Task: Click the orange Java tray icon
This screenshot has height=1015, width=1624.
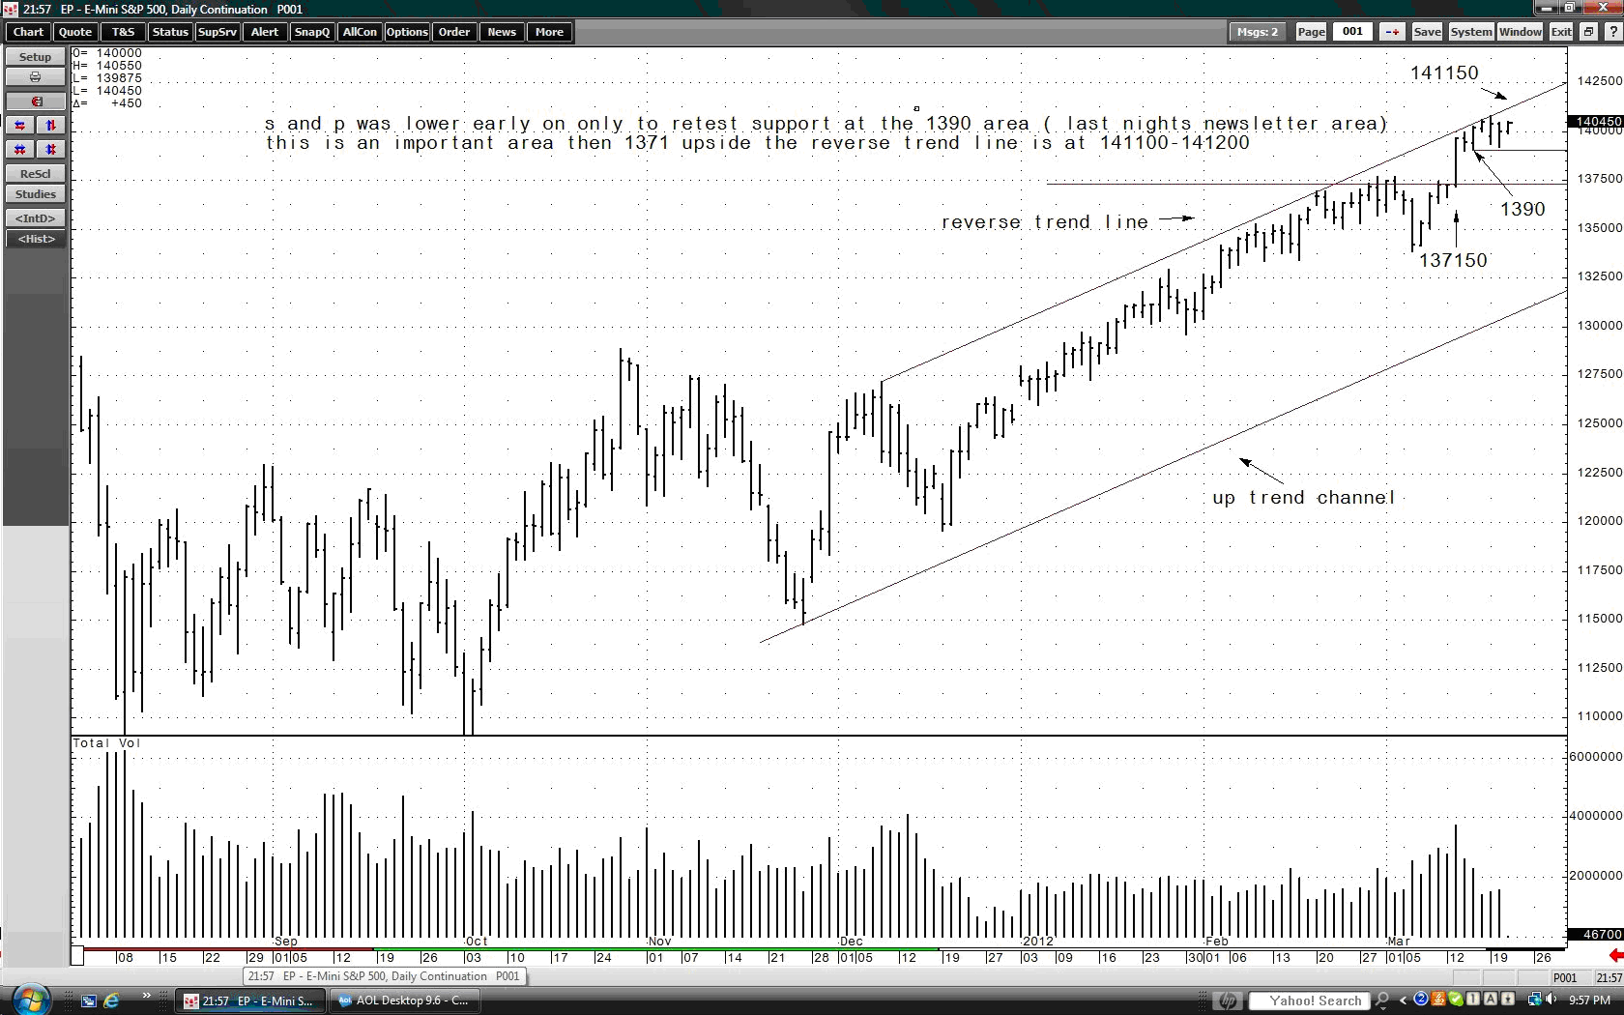Action: [1438, 1000]
